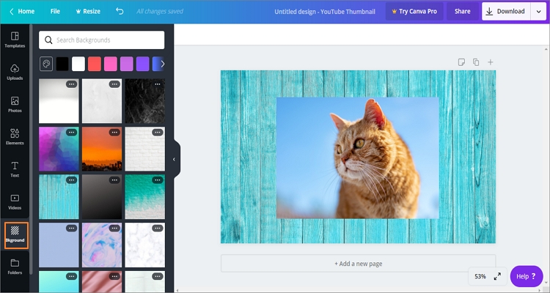
Task: Click the add notes icon above canvas
Action: click(x=461, y=62)
